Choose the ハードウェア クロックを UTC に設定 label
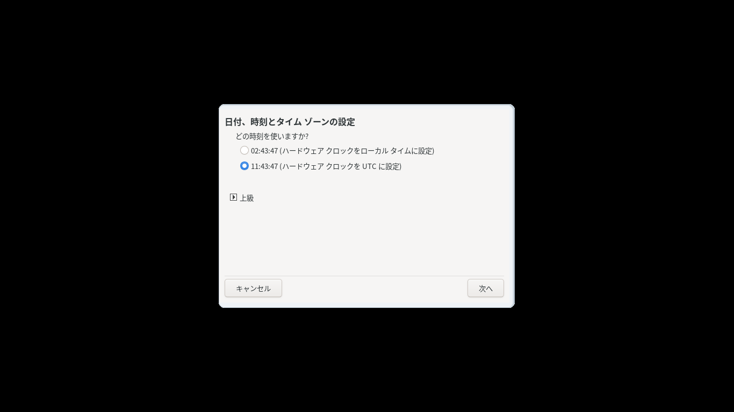The image size is (734, 412). [x=341, y=166]
